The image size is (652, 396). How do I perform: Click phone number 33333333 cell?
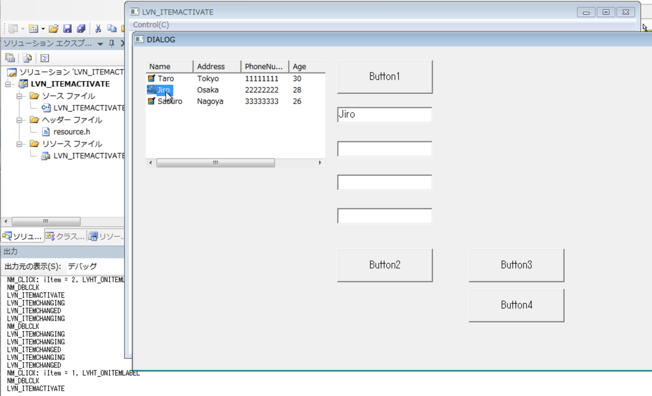coord(262,102)
